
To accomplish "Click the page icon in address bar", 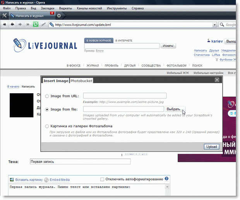I will tap(52, 24).
